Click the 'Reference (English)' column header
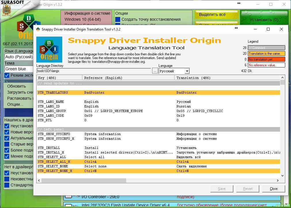Image resolution: width=291 pixels, height=208 pixels. pyautogui.click(x=129, y=78)
